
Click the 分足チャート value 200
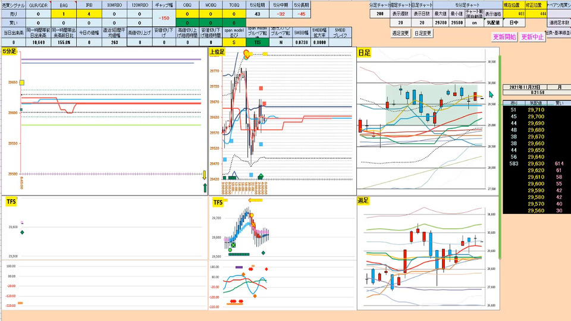380,14
